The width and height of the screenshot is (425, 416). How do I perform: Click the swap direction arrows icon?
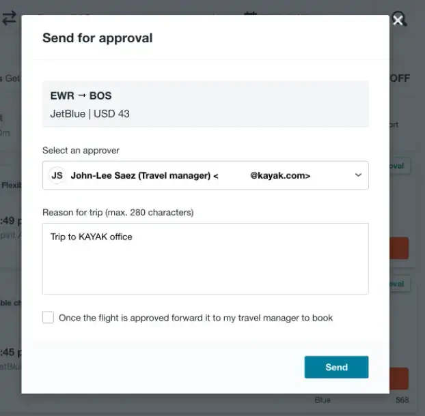(x=9, y=18)
